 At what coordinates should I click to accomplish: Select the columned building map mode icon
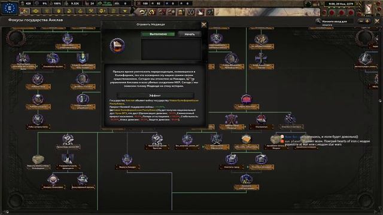pos(181,12)
